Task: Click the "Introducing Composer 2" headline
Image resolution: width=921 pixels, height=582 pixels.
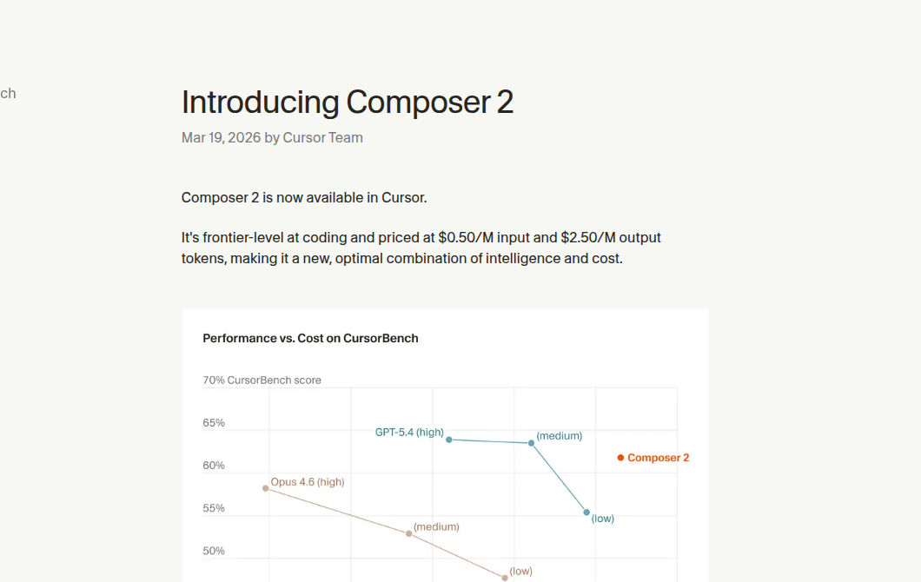Action: pyautogui.click(x=348, y=103)
